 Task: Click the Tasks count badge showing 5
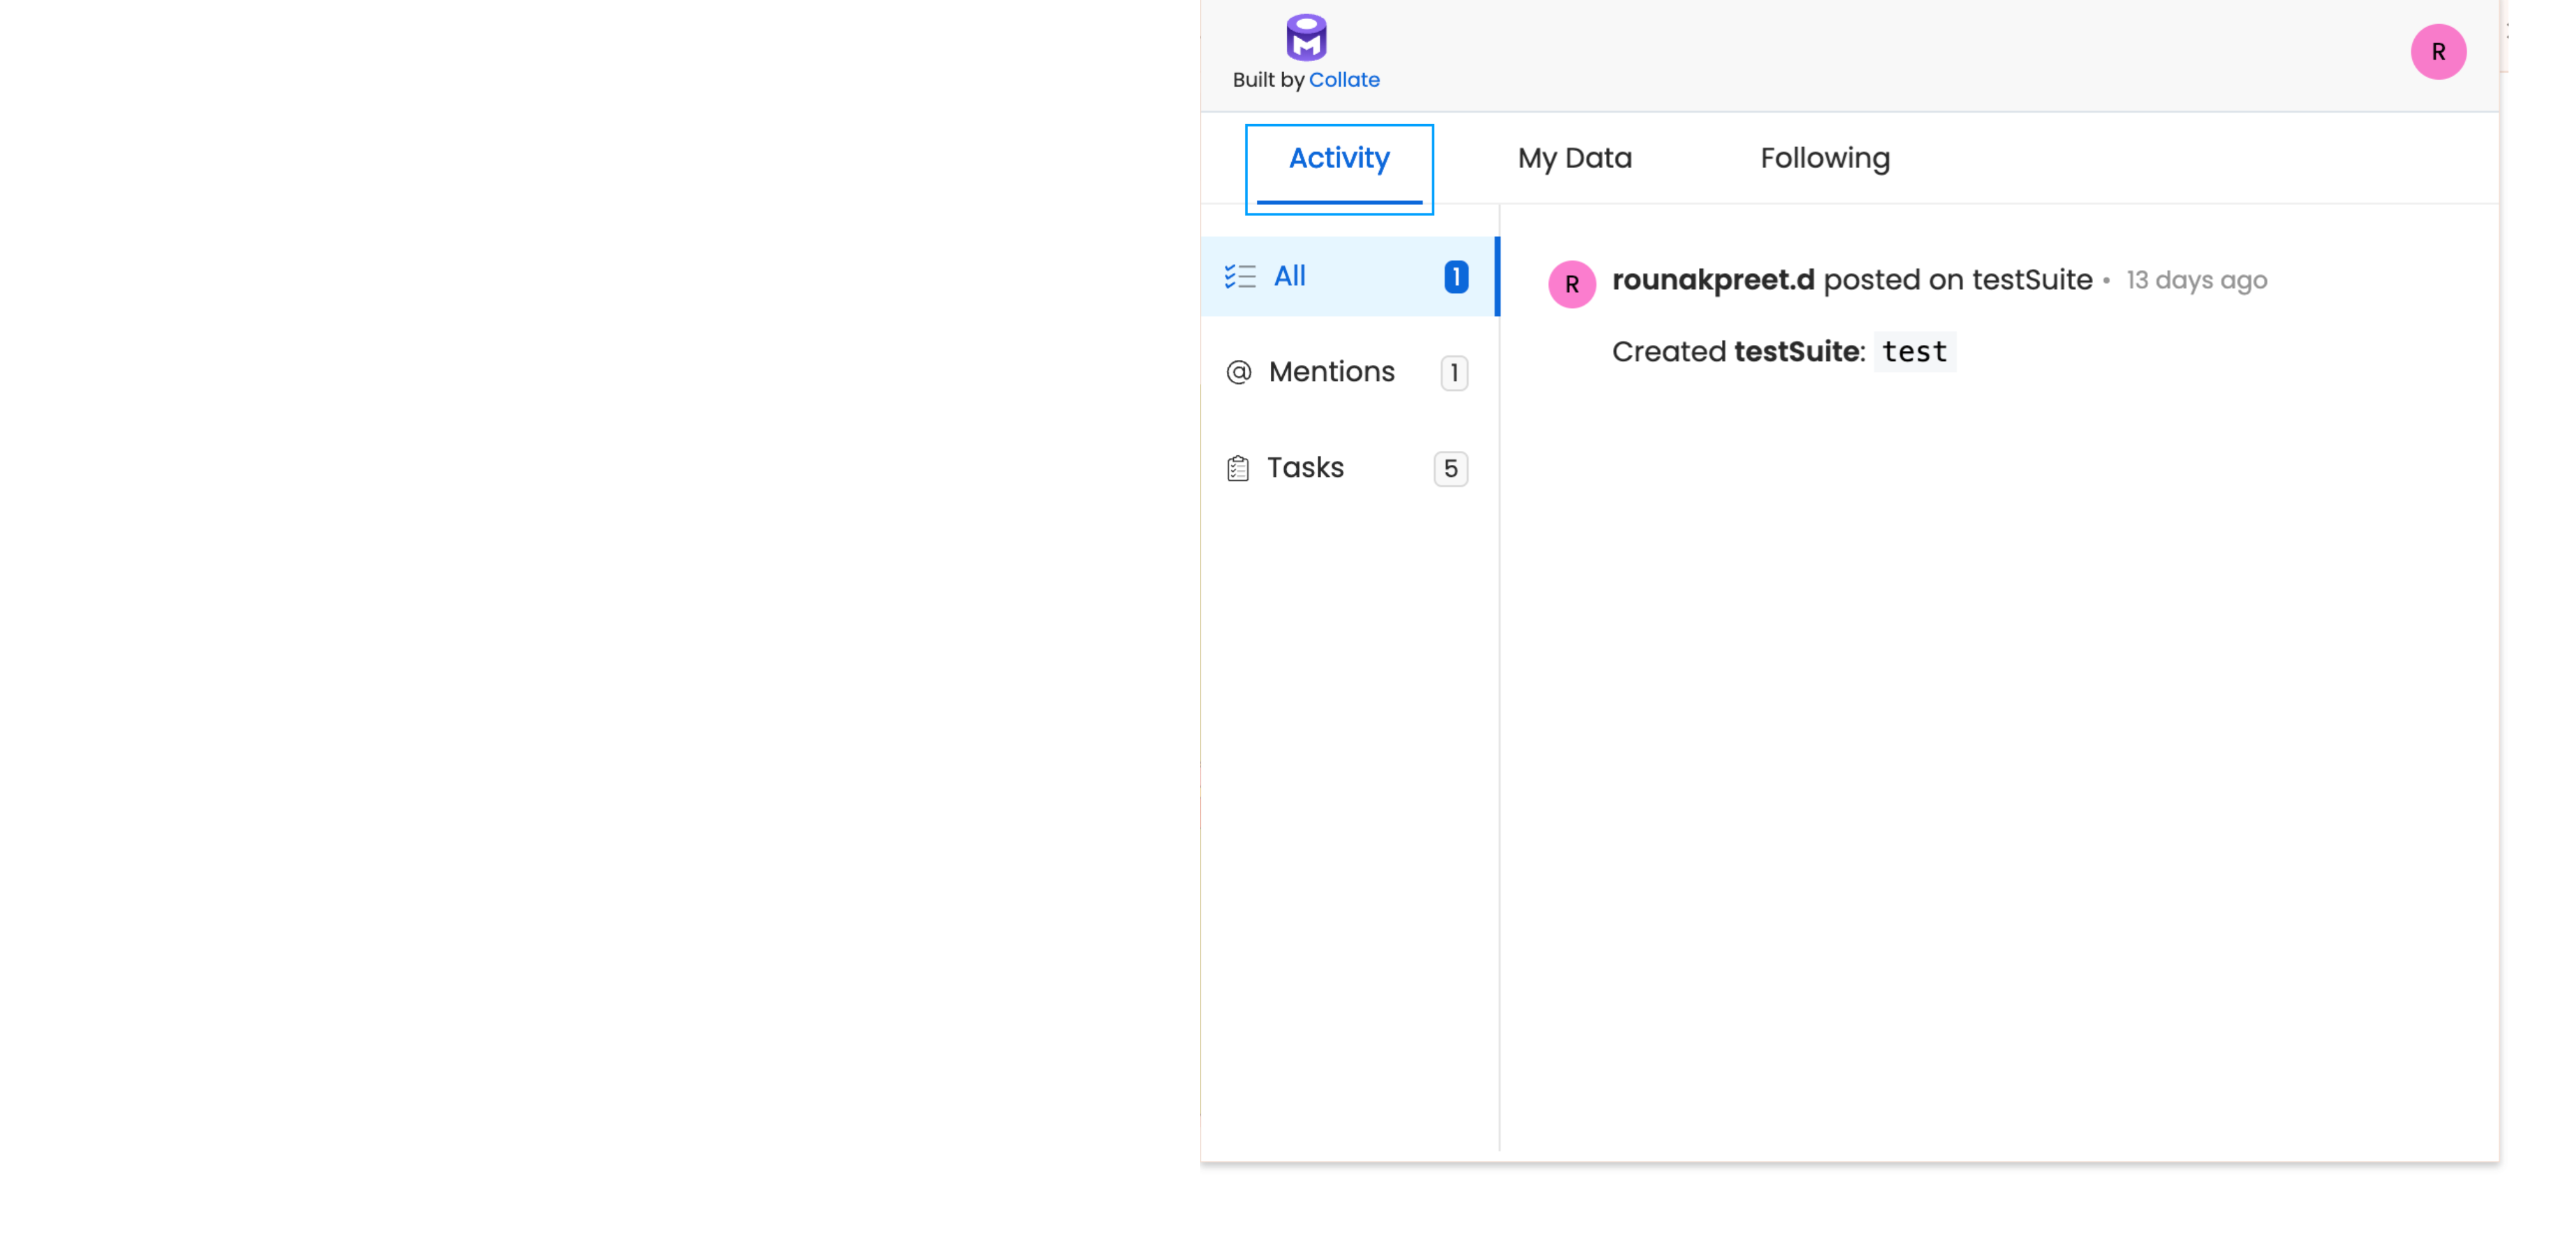tap(1450, 467)
